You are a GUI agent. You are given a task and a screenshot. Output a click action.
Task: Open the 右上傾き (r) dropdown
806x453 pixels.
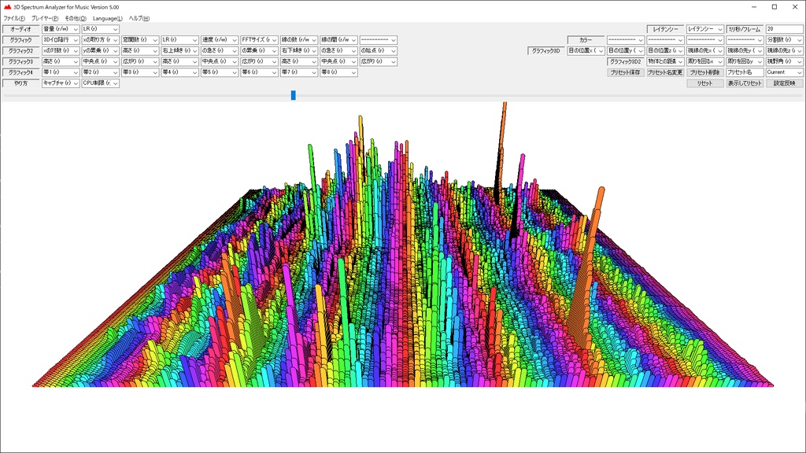click(x=179, y=51)
